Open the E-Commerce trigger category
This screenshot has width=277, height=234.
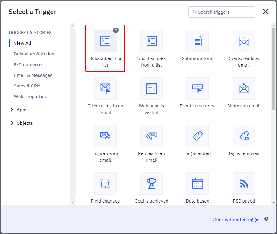click(28, 65)
